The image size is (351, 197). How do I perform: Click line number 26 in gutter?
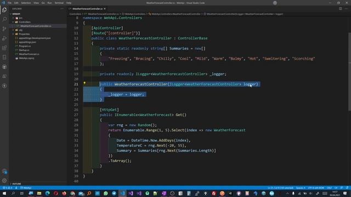(x=76, y=109)
